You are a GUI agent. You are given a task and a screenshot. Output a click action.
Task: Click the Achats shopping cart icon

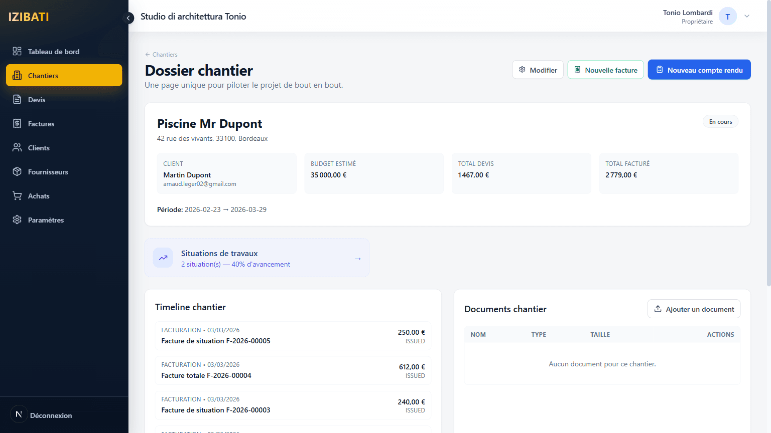click(x=17, y=195)
